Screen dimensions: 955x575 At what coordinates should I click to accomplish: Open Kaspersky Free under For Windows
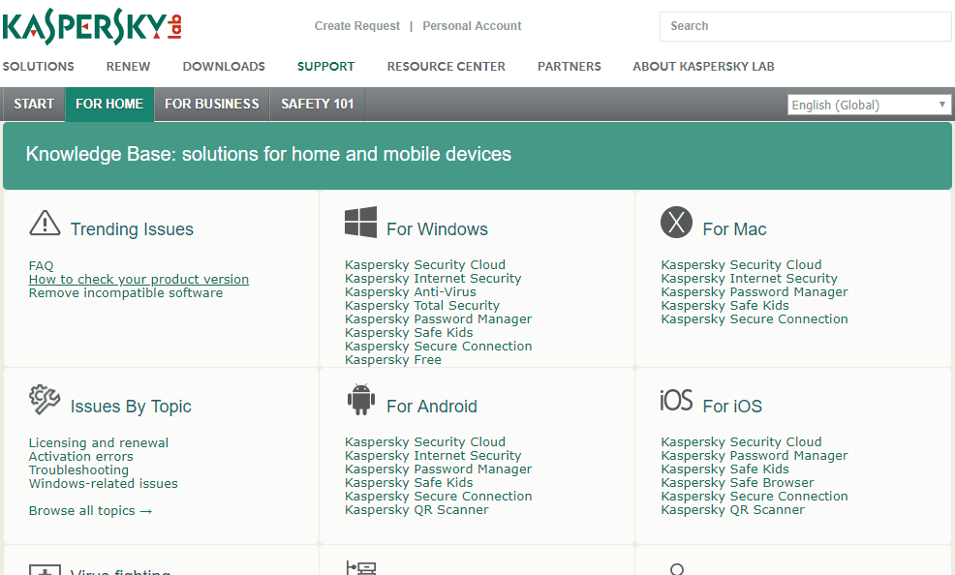pyautogui.click(x=392, y=359)
